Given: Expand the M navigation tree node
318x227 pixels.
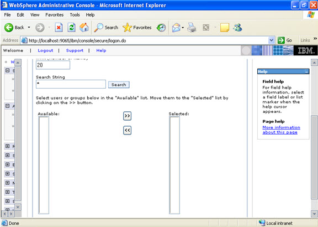Looking at the screenshot, I should tap(8, 183).
